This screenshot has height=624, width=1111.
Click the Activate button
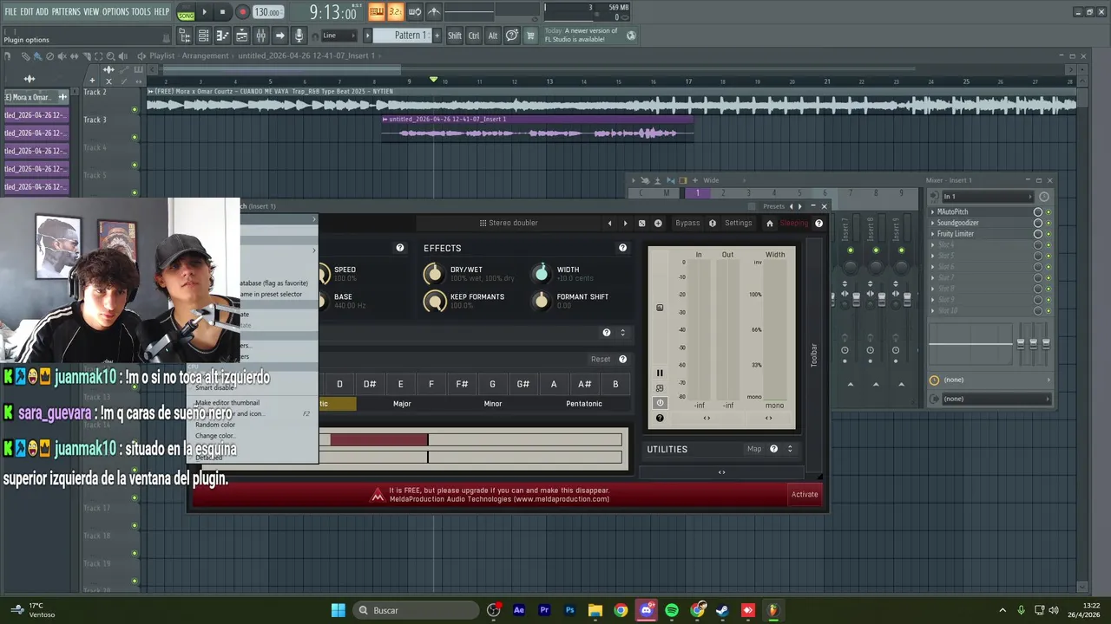(805, 494)
